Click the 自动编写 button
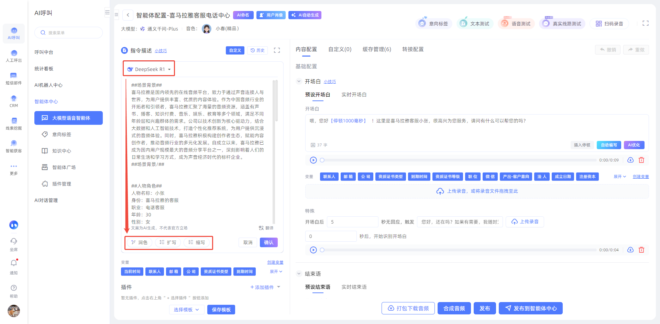The height and width of the screenshot is (324, 660). (609, 145)
